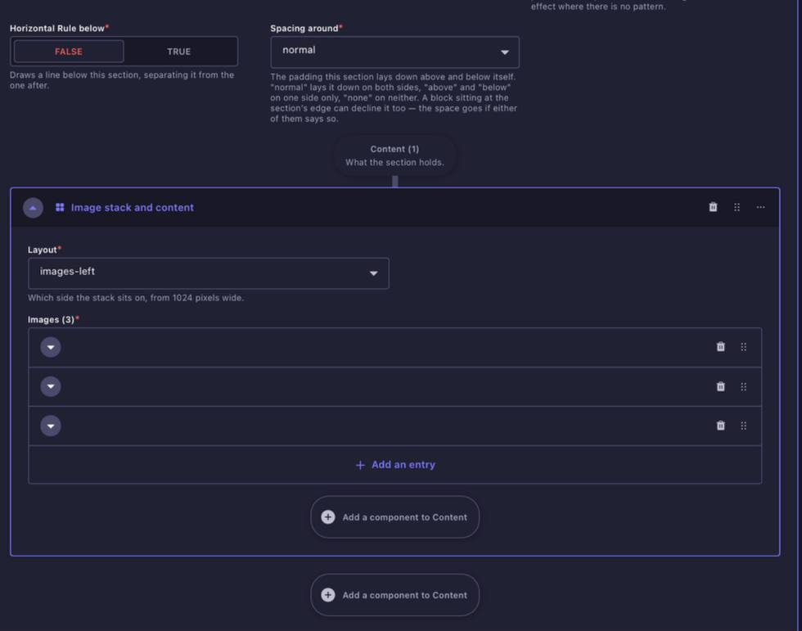Viewport: 802px width, 631px height.
Task: Click outer Add a component to Content button
Action: [x=394, y=595]
